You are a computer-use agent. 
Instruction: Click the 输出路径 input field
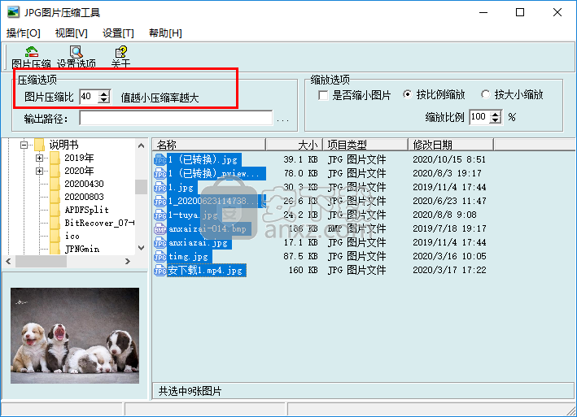176,119
